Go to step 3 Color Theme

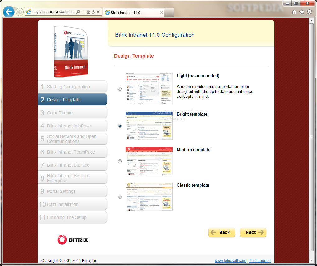click(x=72, y=113)
